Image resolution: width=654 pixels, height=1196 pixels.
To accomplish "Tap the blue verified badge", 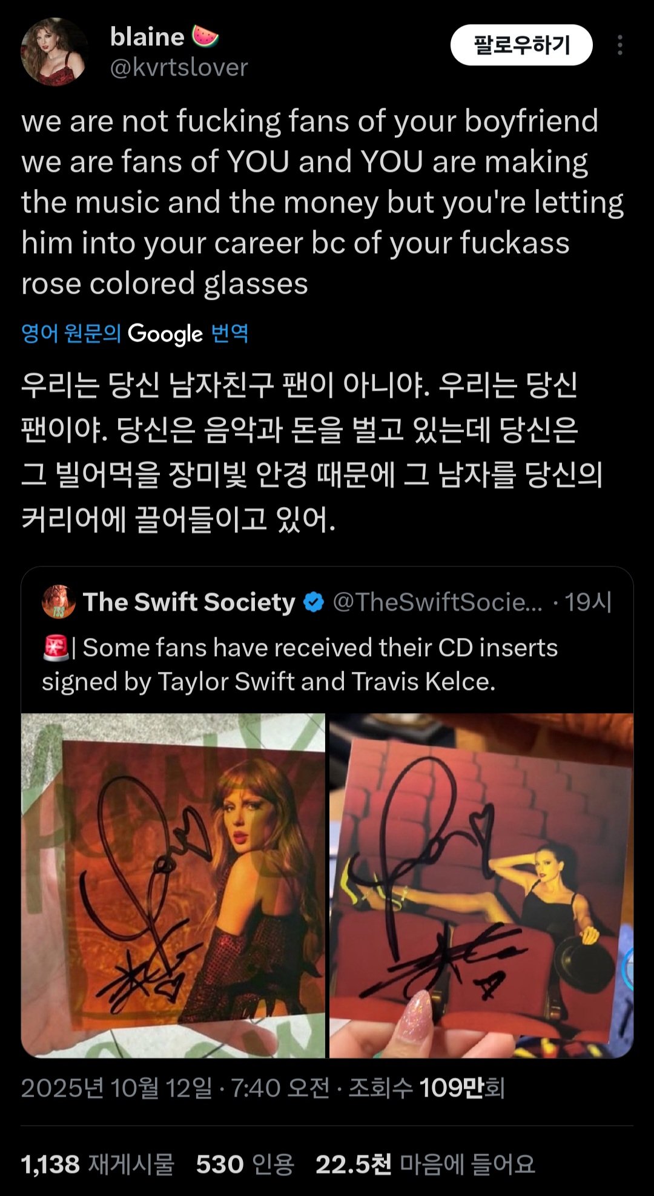I will pos(313,602).
